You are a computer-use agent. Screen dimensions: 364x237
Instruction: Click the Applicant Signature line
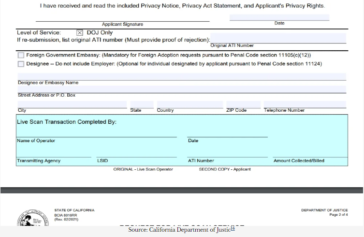(122, 18)
